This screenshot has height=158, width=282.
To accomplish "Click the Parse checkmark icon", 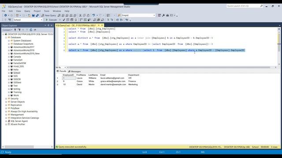I will pos(63,20).
